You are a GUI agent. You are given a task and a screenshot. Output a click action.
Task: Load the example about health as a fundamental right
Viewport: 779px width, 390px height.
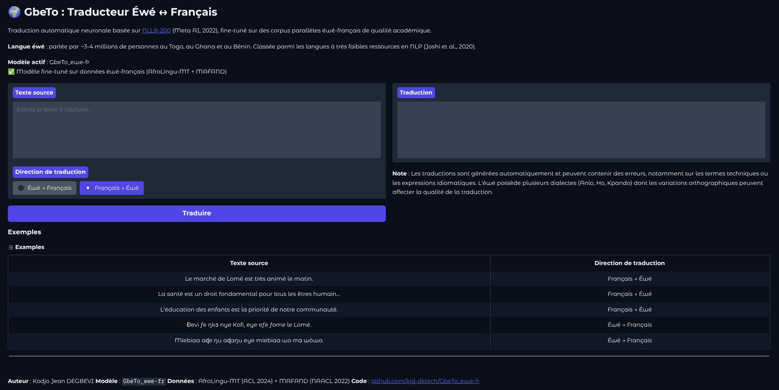(249, 294)
